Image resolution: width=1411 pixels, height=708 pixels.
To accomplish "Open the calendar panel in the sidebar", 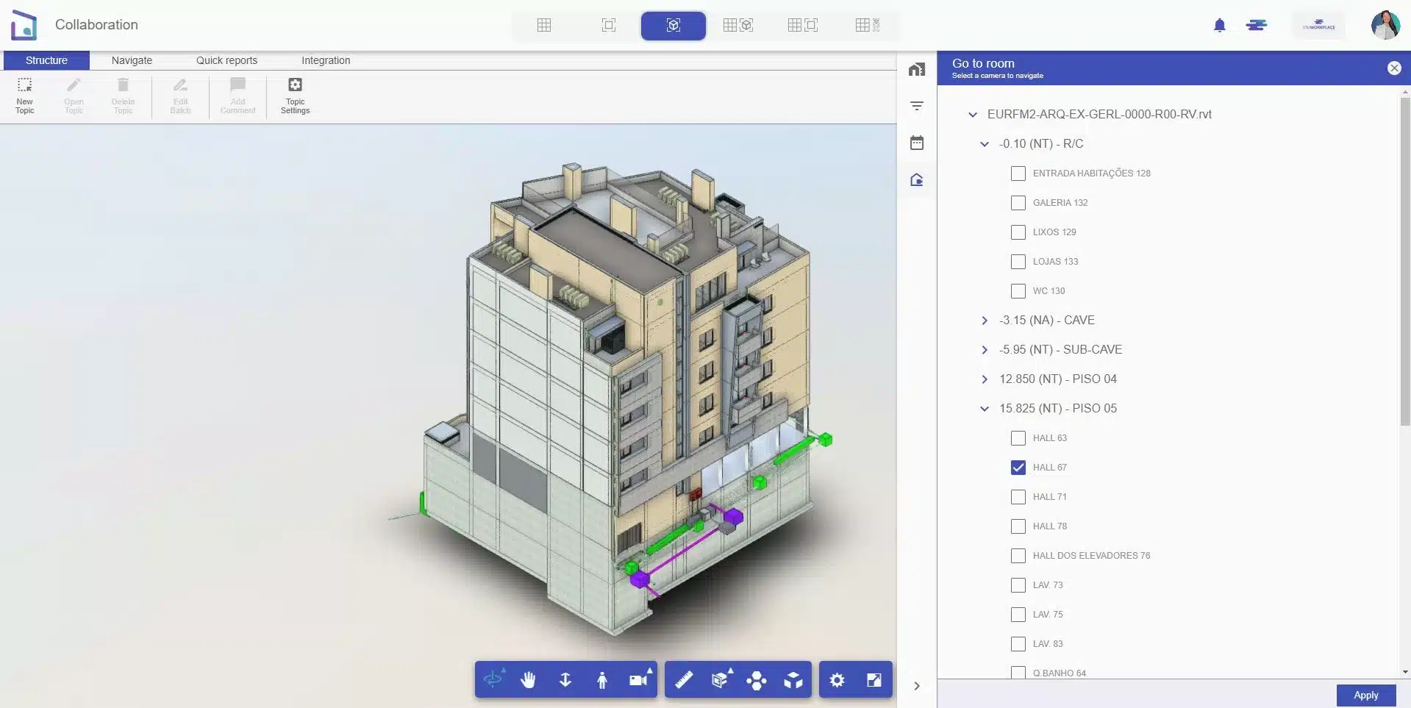I will 916,142.
